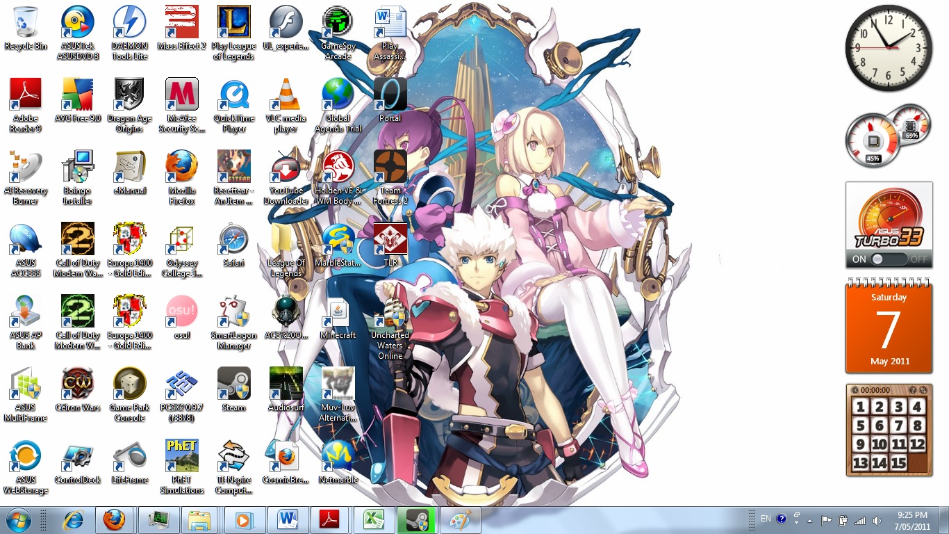Screen dimensions: 949x534
Task: Click the analog clock gadget
Action: (889, 47)
